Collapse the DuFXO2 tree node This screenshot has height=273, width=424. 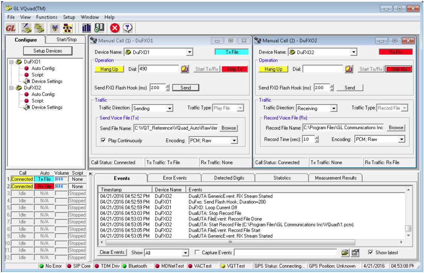pyautogui.click(x=11, y=88)
